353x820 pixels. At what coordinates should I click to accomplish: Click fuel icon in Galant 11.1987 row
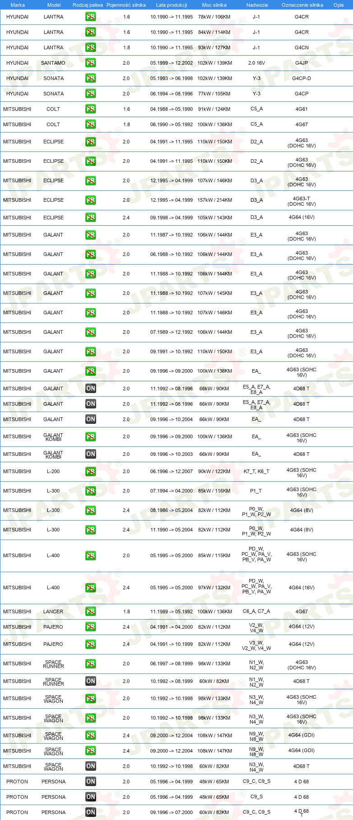click(x=91, y=235)
